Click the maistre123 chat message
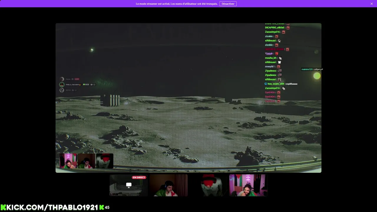 point(312,69)
